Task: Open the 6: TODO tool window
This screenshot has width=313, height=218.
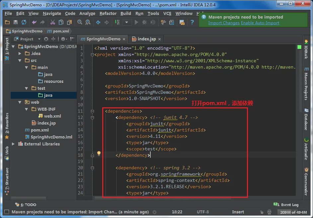Action: click(x=26, y=205)
